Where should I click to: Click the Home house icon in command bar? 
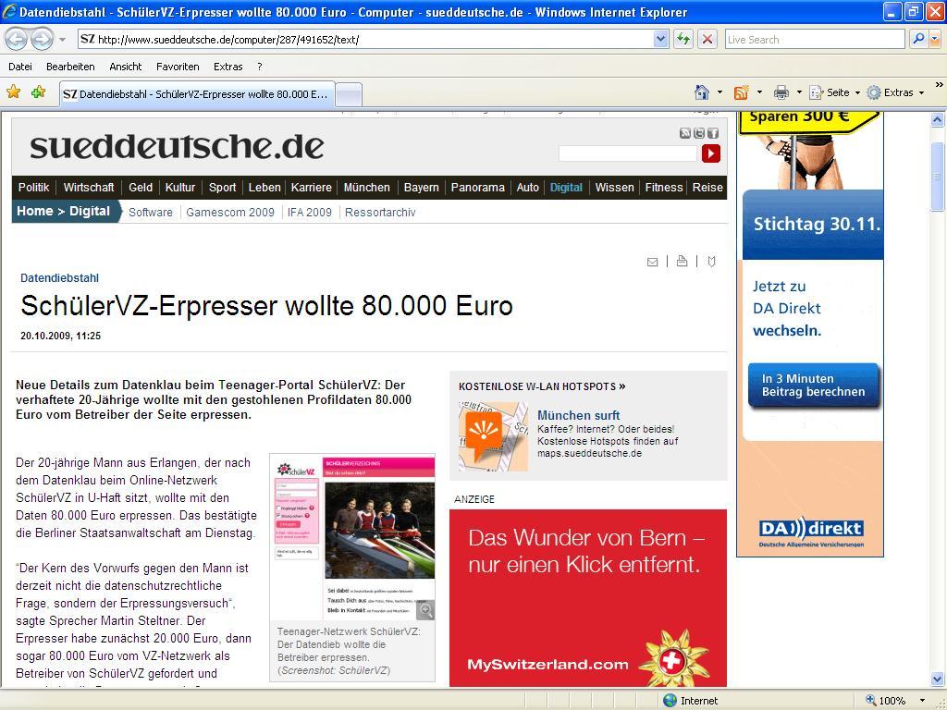point(702,92)
